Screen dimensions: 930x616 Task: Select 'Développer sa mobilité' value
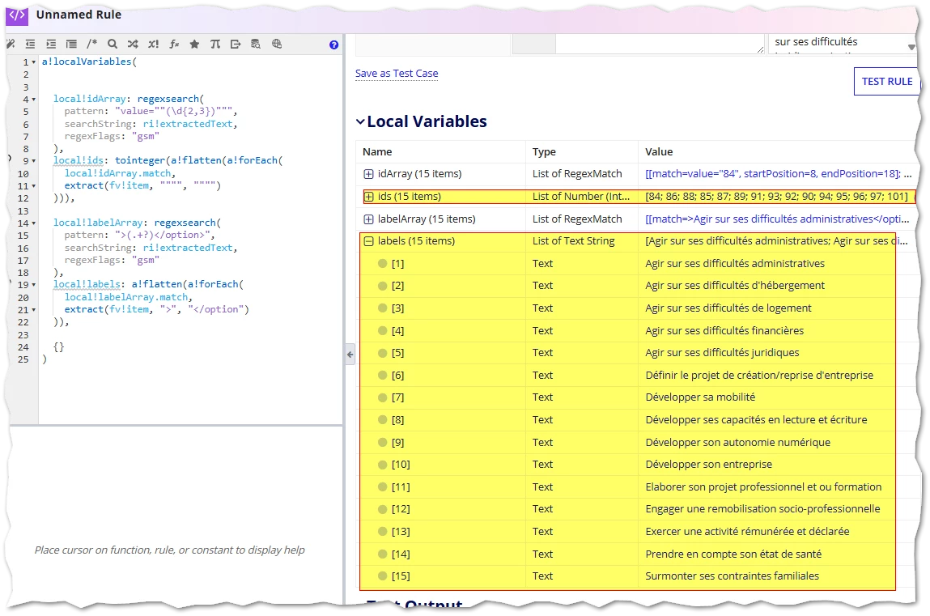click(700, 397)
